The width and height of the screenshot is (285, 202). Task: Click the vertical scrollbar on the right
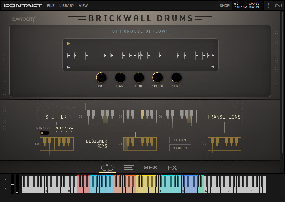point(282,82)
